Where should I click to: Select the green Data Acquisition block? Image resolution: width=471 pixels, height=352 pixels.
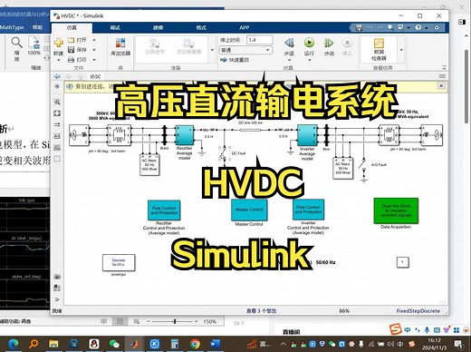point(396,210)
